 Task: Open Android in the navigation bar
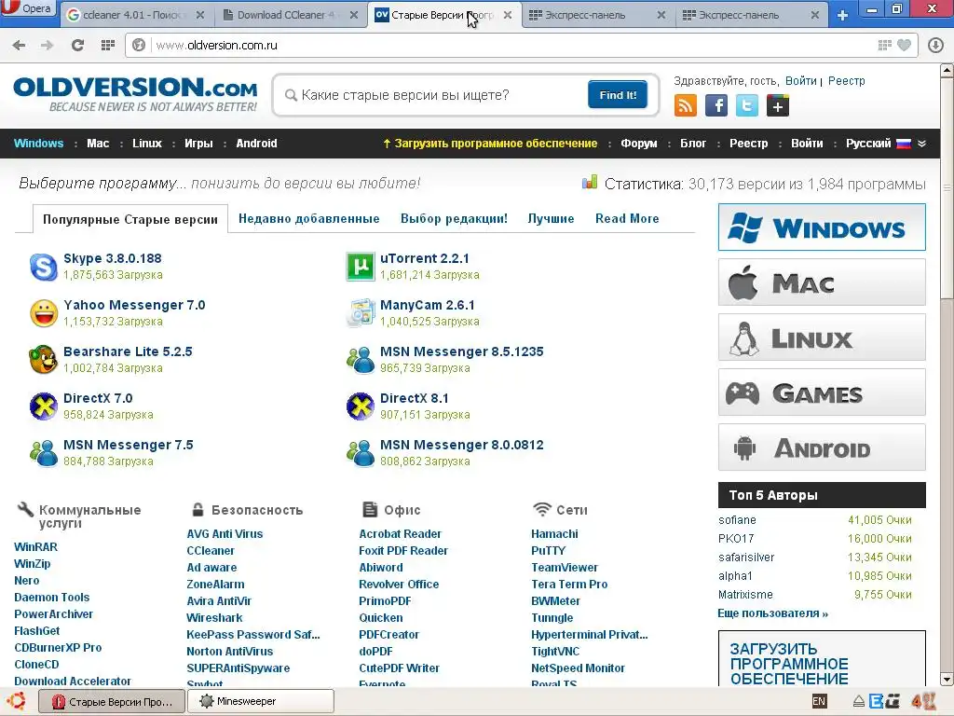point(257,144)
